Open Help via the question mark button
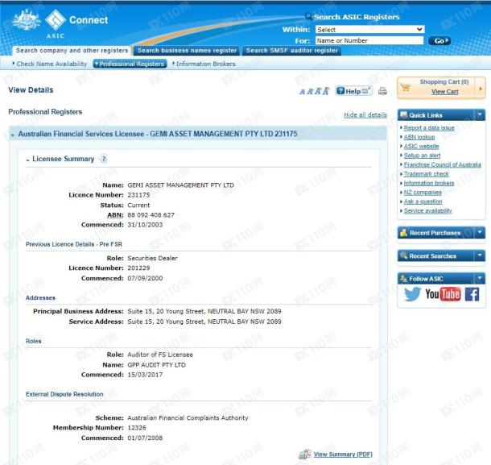The height and width of the screenshot is (465, 491). (x=354, y=91)
